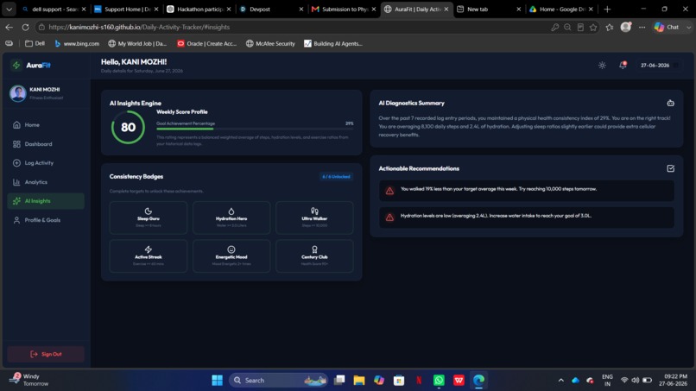Image resolution: width=696 pixels, height=391 pixels.
Task: Click KANI MOZHI profile avatar
Action: tap(18, 93)
